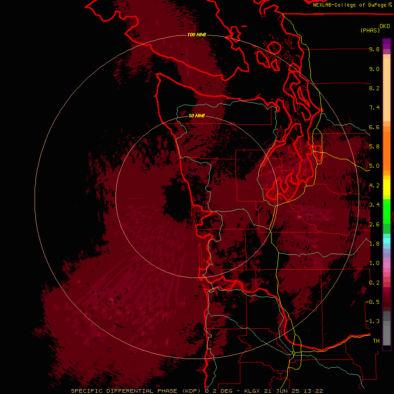
Task: Click the 50 NMI range ring label
Action: [197, 116]
